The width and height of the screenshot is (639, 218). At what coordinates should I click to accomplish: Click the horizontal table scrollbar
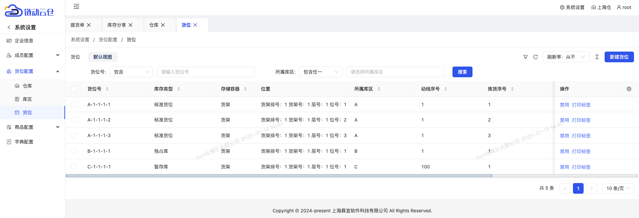coord(279,176)
